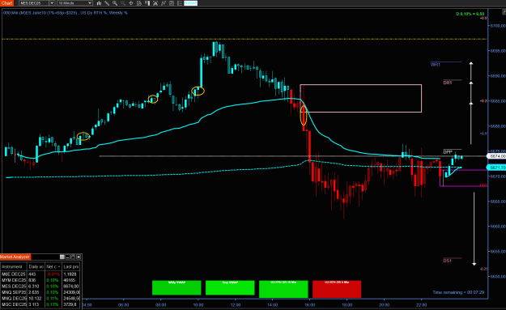This screenshot has width=506, height=310.
Task: Minimize the Market Analyzer window
Action: pyautogui.click(x=67, y=257)
